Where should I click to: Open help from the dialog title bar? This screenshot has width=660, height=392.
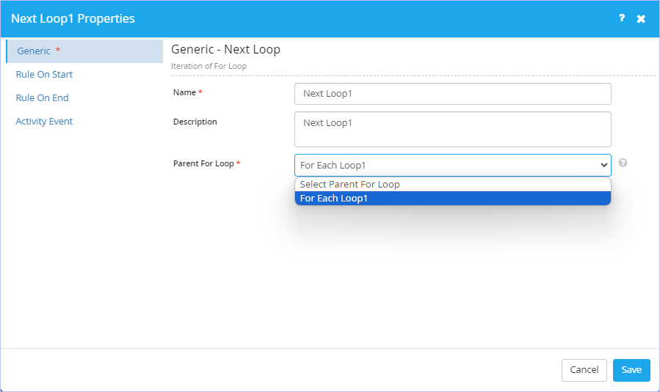622,18
